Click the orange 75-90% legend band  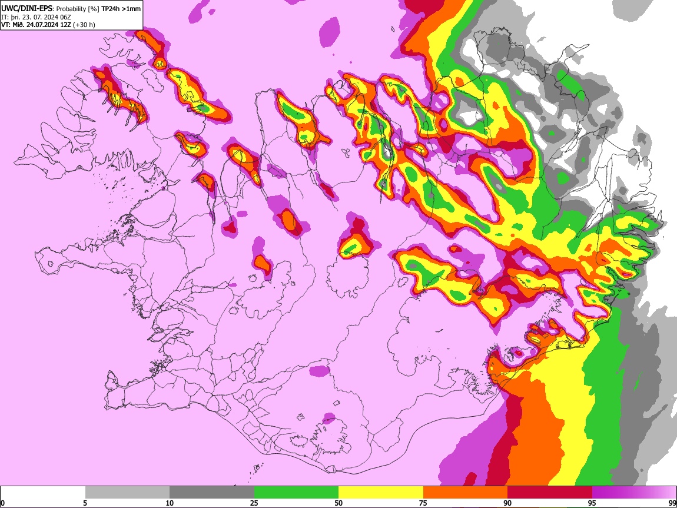(466, 493)
